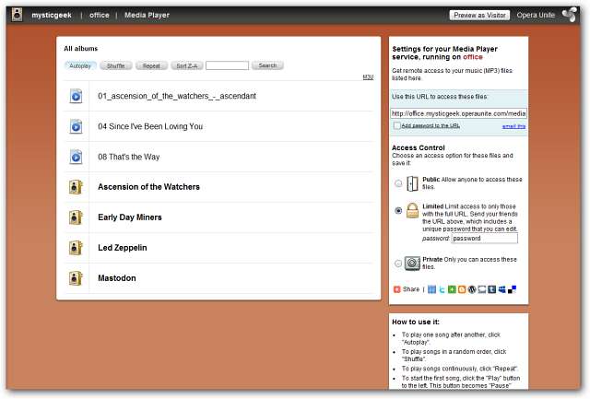Select 01_ascension_of_the_watchers_-_ascendant track title
Image resolution: width=590 pixels, height=399 pixels.
tap(177, 96)
